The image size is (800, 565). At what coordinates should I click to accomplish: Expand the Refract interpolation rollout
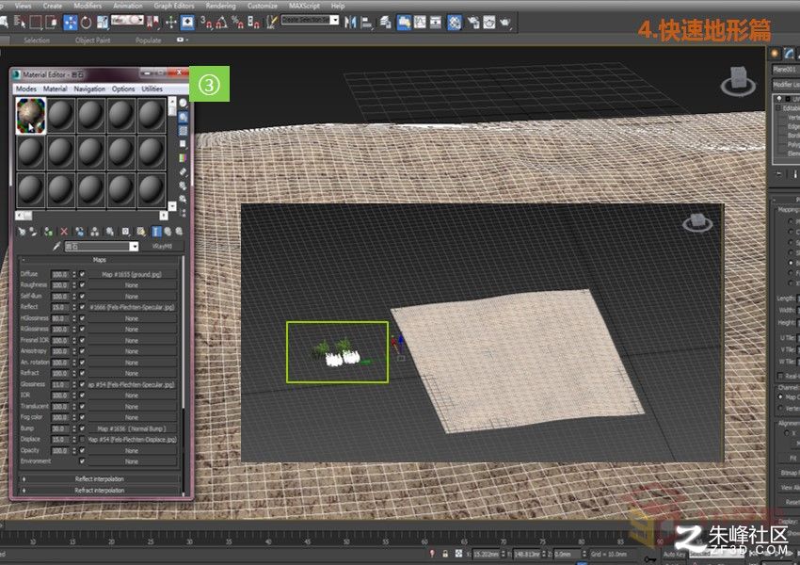[99, 490]
